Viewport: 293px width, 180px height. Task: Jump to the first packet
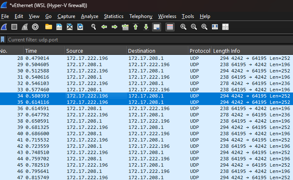pyautogui.click(x=136, y=27)
